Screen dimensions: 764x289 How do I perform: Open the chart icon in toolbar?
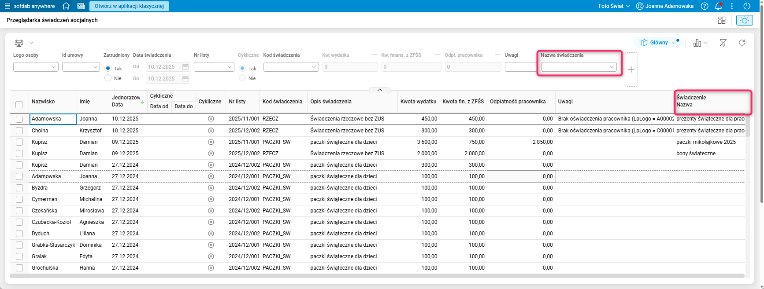697,43
